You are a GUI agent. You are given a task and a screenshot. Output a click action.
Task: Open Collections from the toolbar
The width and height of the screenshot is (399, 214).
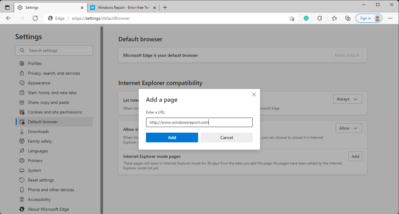click(348, 18)
